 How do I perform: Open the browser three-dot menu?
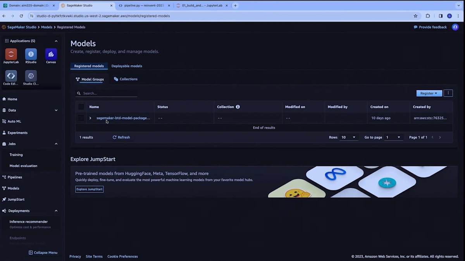458,16
